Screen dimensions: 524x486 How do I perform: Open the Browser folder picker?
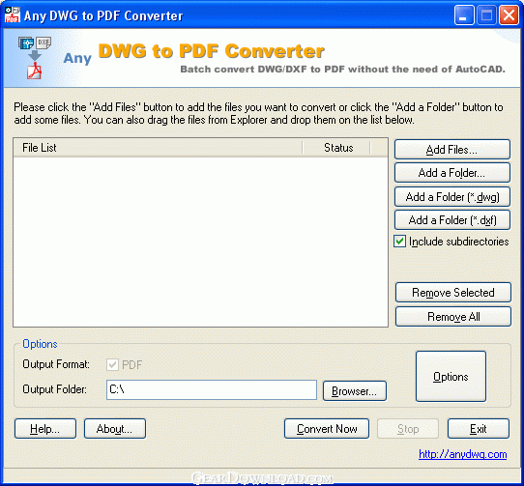[x=355, y=390]
